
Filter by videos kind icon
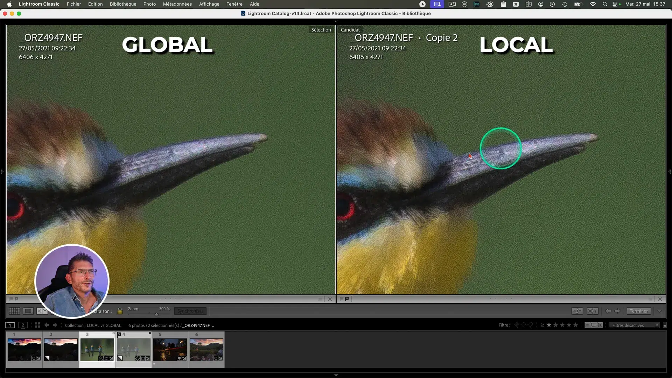(600, 325)
